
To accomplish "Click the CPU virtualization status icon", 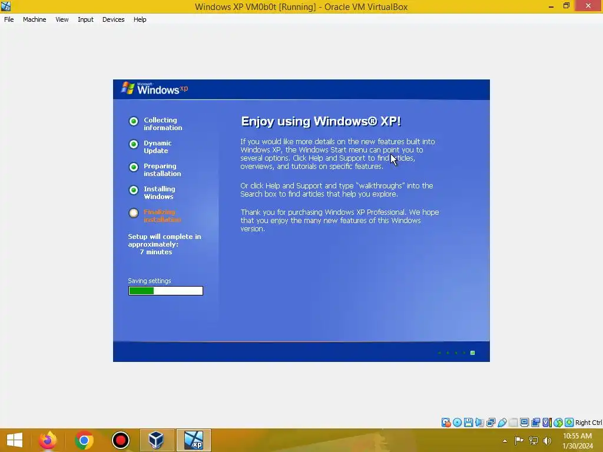I will 546,423.
